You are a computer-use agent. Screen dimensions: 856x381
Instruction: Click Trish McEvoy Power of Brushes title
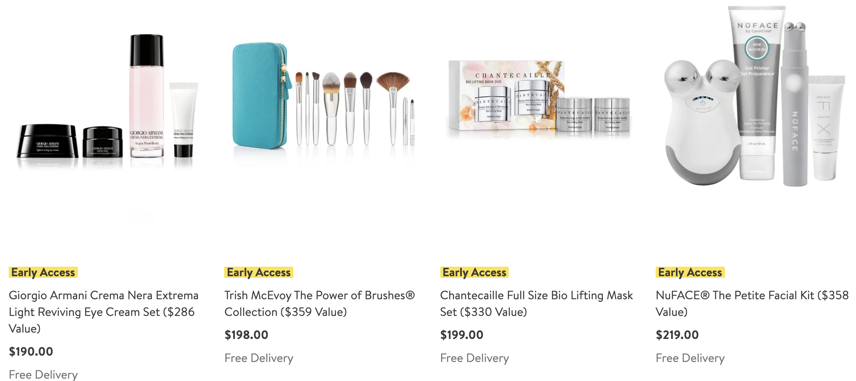point(320,304)
